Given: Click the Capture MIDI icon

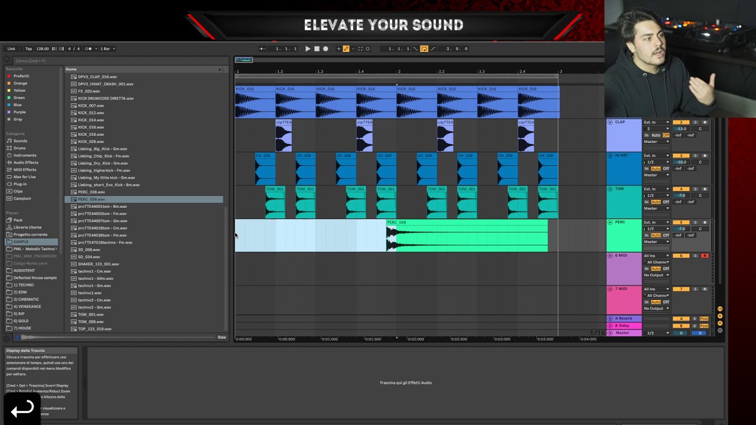Looking at the screenshot, I should click(360, 48).
